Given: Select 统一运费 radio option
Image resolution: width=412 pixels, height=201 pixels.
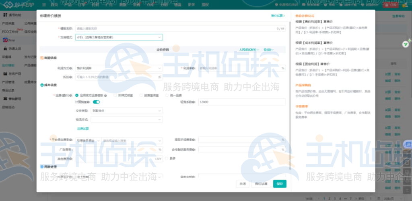Looking at the screenshot, I should point(167,95).
